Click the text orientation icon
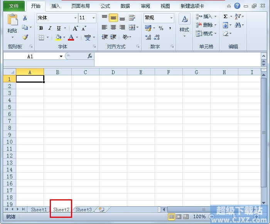 pos(125,37)
